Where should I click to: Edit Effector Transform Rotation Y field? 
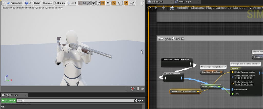(x=244, y=78)
